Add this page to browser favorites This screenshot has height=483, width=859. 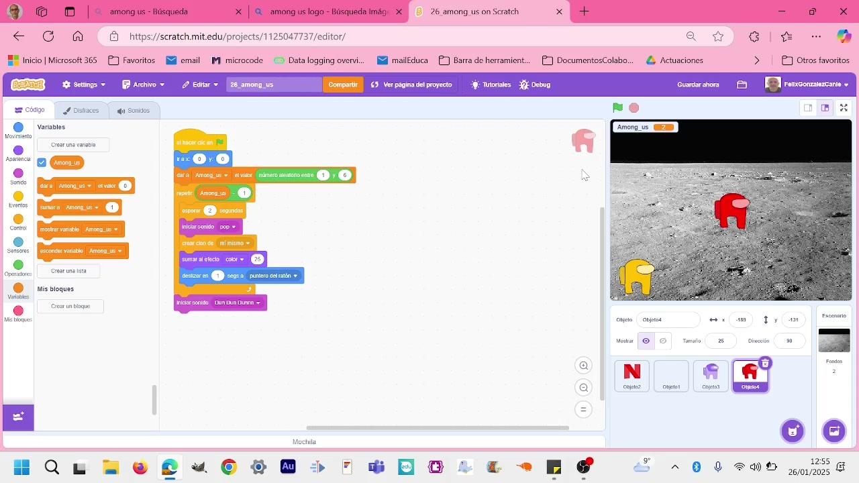tap(718, 36)
